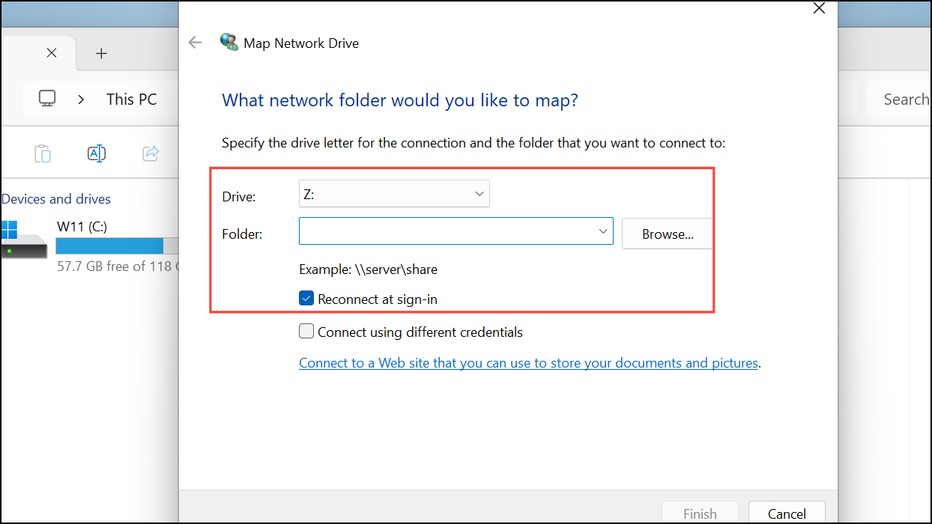Select the rename icon in Explorer toolbar

tap(96, 153)
